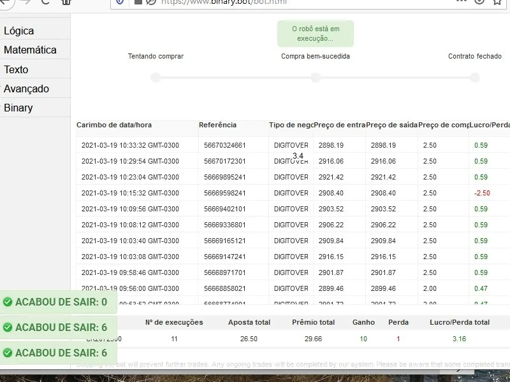510x382 pixels.
Task: Click the 'Compra bem-sucedida' progress step circle
Action: 316,78
